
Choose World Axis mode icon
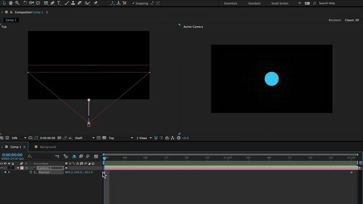point(119,3)
